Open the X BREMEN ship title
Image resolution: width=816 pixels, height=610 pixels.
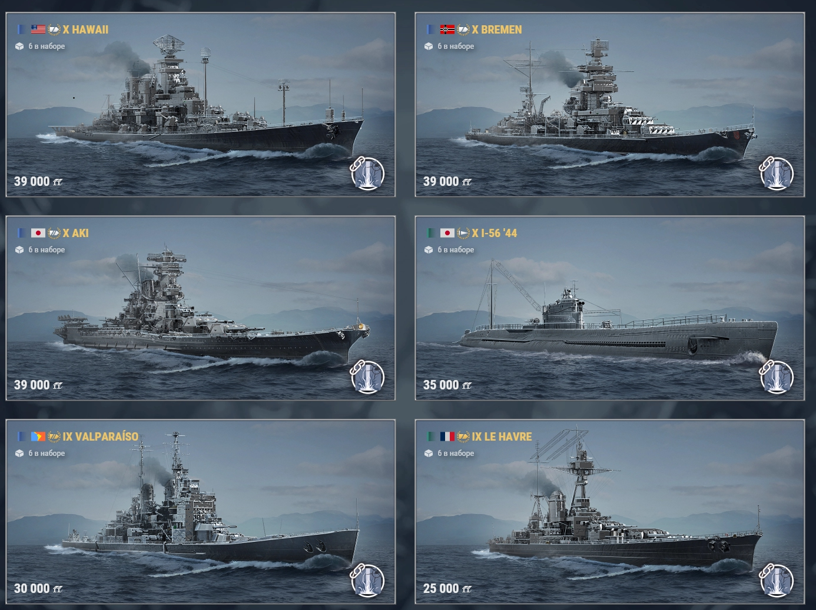click(x=497, y=29)
